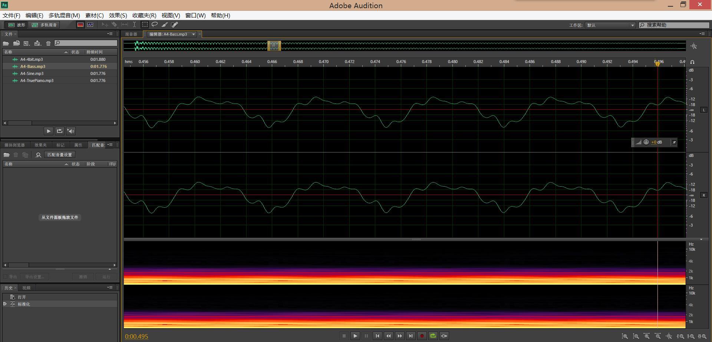712x342 pixels.
Task: Move playhead to previous marker
Action: pyautogui.click(x=378, y=336)
